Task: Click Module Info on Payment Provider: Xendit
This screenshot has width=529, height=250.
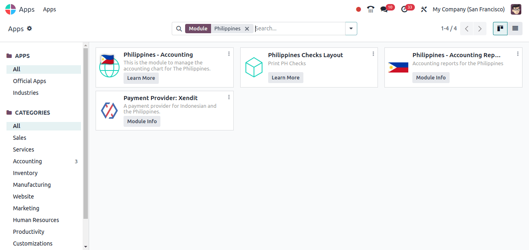Action: point(142,122)
